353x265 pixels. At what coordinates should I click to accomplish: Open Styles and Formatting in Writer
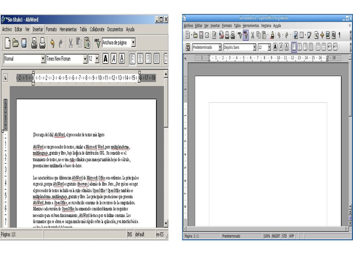188,47
